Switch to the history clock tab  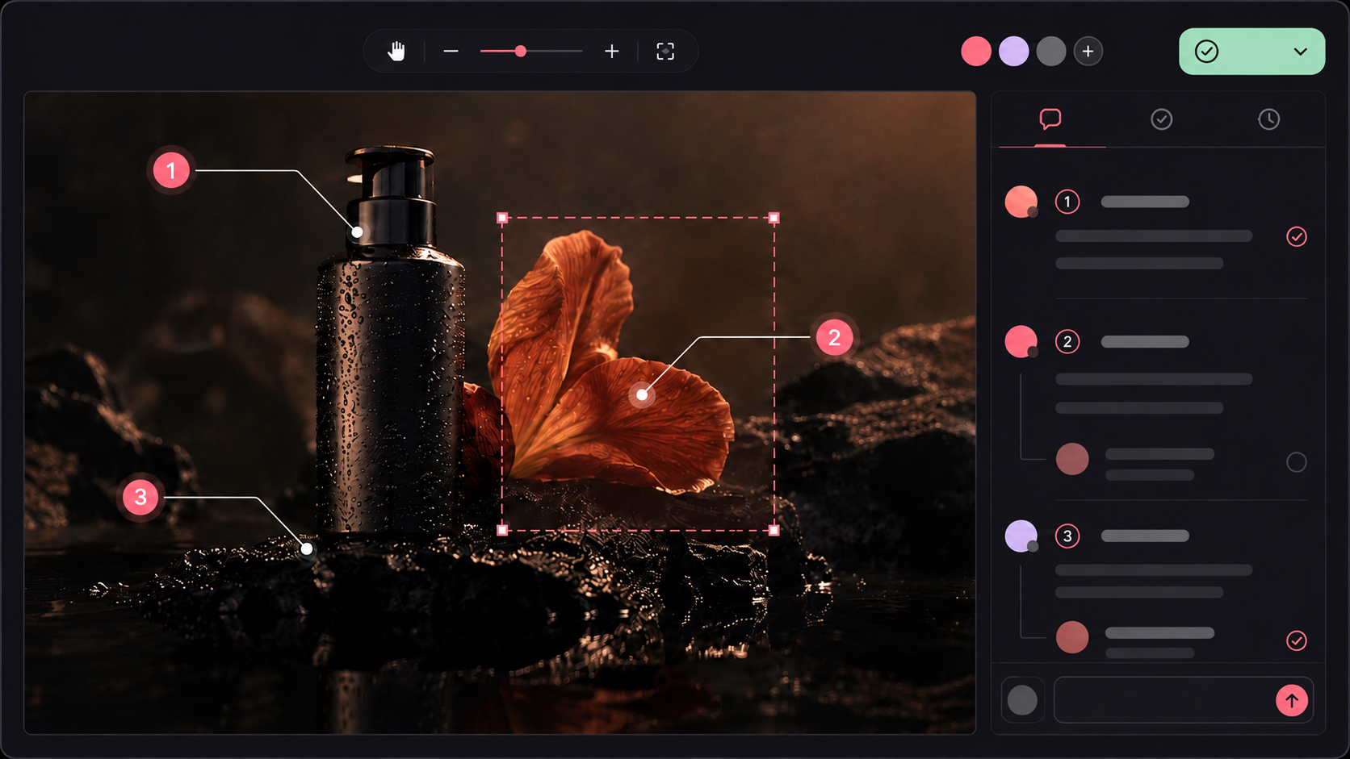(1268, 119)
